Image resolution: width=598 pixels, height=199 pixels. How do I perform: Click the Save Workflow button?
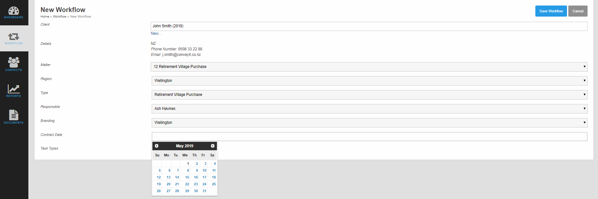pos(551,11)
